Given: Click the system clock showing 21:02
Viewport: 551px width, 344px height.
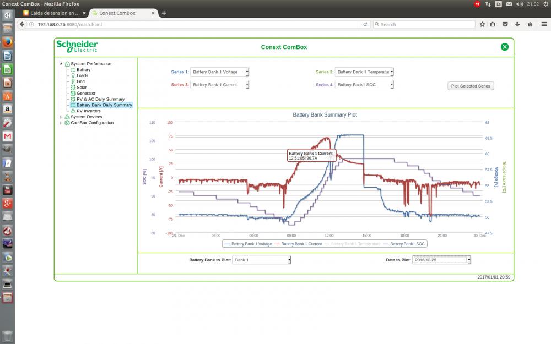Looking at the screenshot, I should 533,4.
